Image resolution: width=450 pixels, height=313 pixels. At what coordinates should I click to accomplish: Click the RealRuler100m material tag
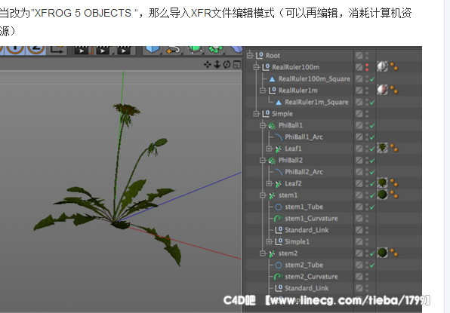click(382, 67)
